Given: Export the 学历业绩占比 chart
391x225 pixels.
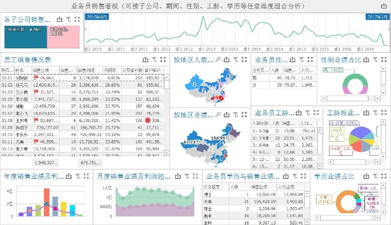Looking at the screenshot, I should click(367, 175).
